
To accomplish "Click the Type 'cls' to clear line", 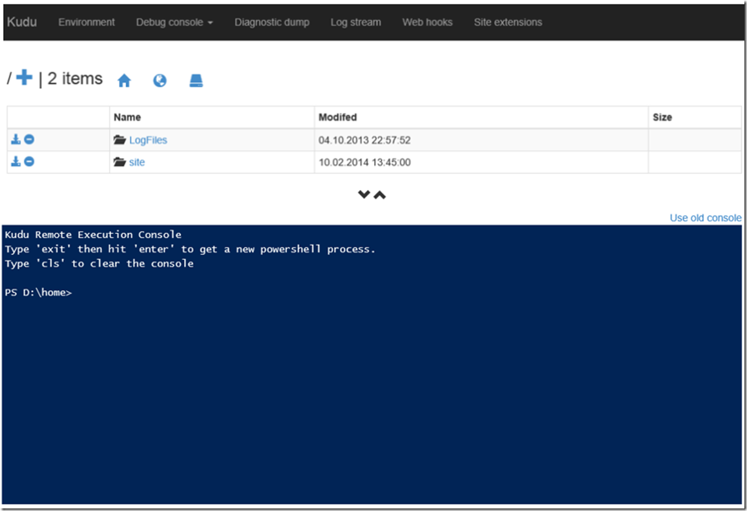I will (x=99, y=264).
